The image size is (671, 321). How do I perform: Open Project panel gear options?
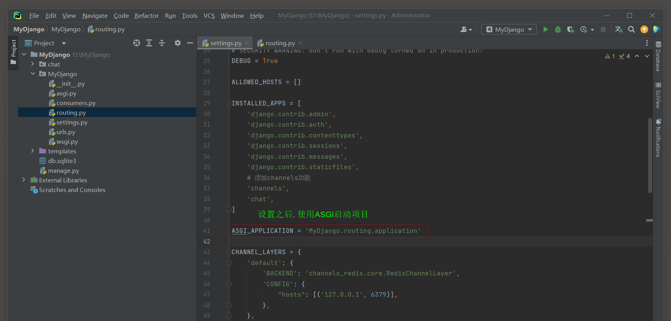178,43
